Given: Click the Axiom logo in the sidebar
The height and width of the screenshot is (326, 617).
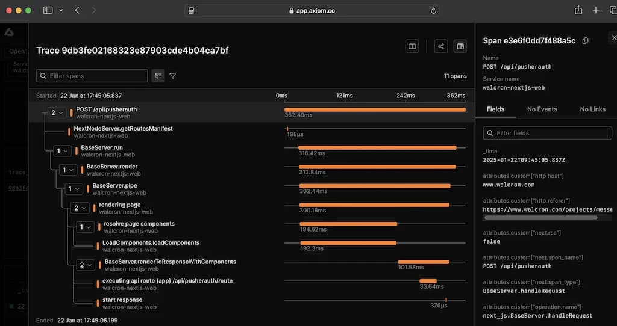Looking at the screenshot, I should click(9, 32).
